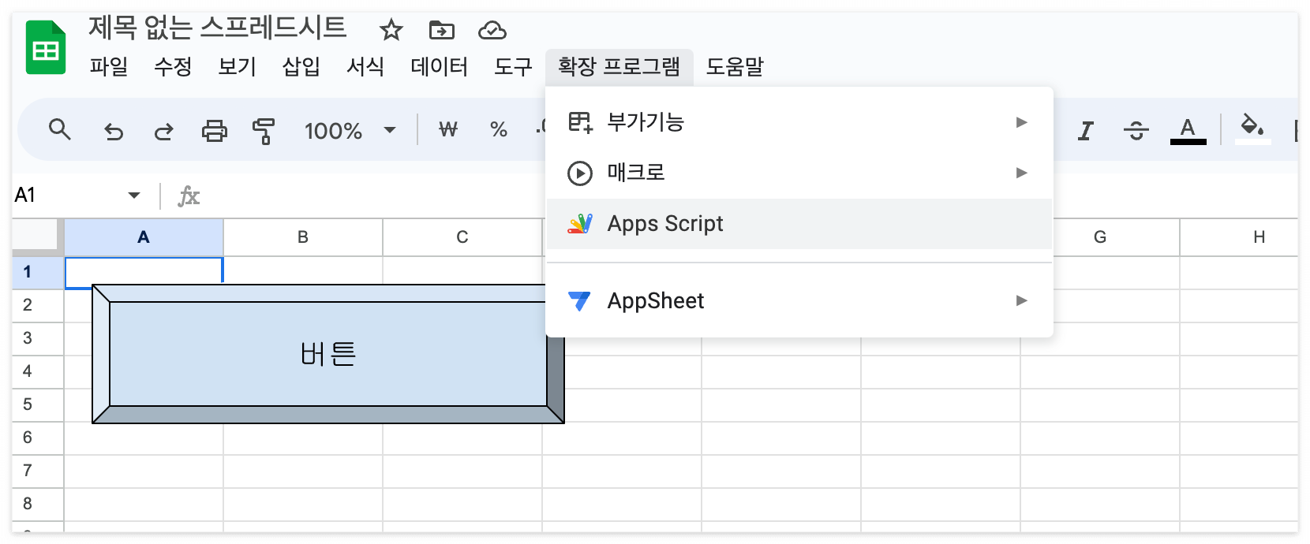Click the Google Sheets home logo
Image resolution: width=1310 pixels, height=544 pixels.
click(x=46, y=47)
